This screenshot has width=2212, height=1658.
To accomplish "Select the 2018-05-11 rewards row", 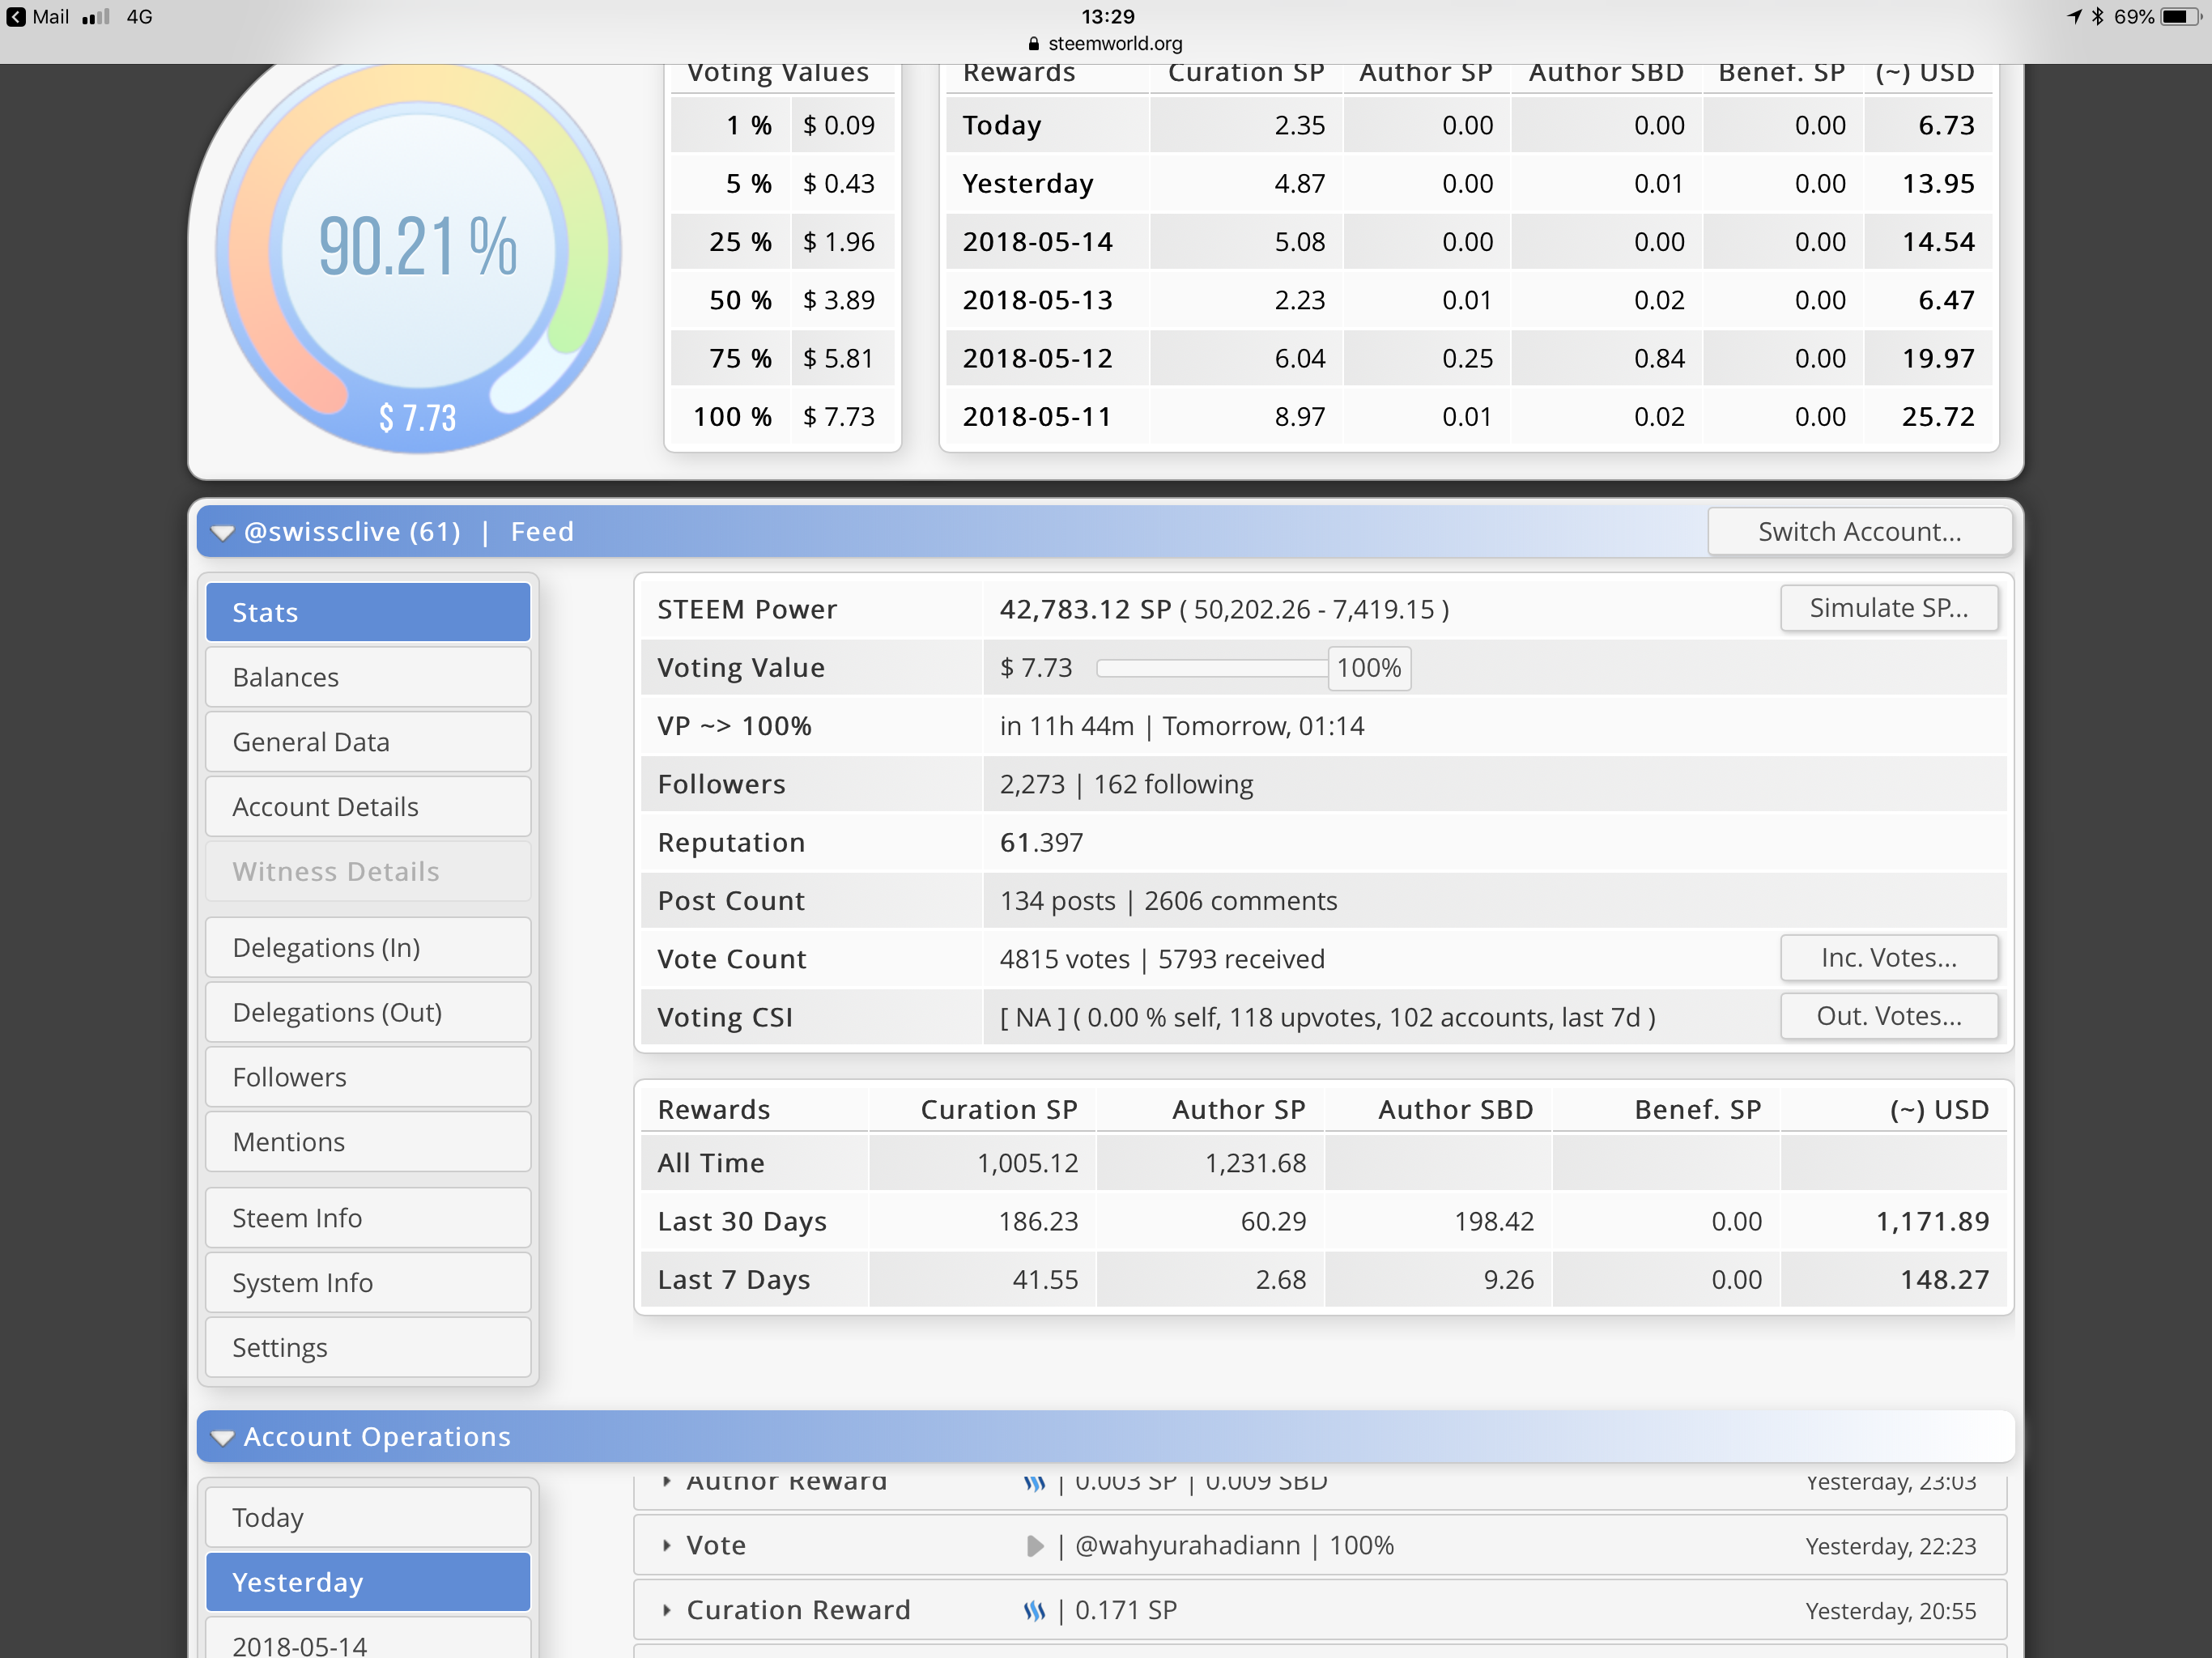I will (x=1469, y=417).
